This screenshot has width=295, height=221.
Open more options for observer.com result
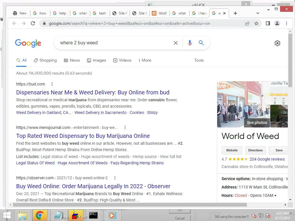pyautogui.click(x=115, y=178)
